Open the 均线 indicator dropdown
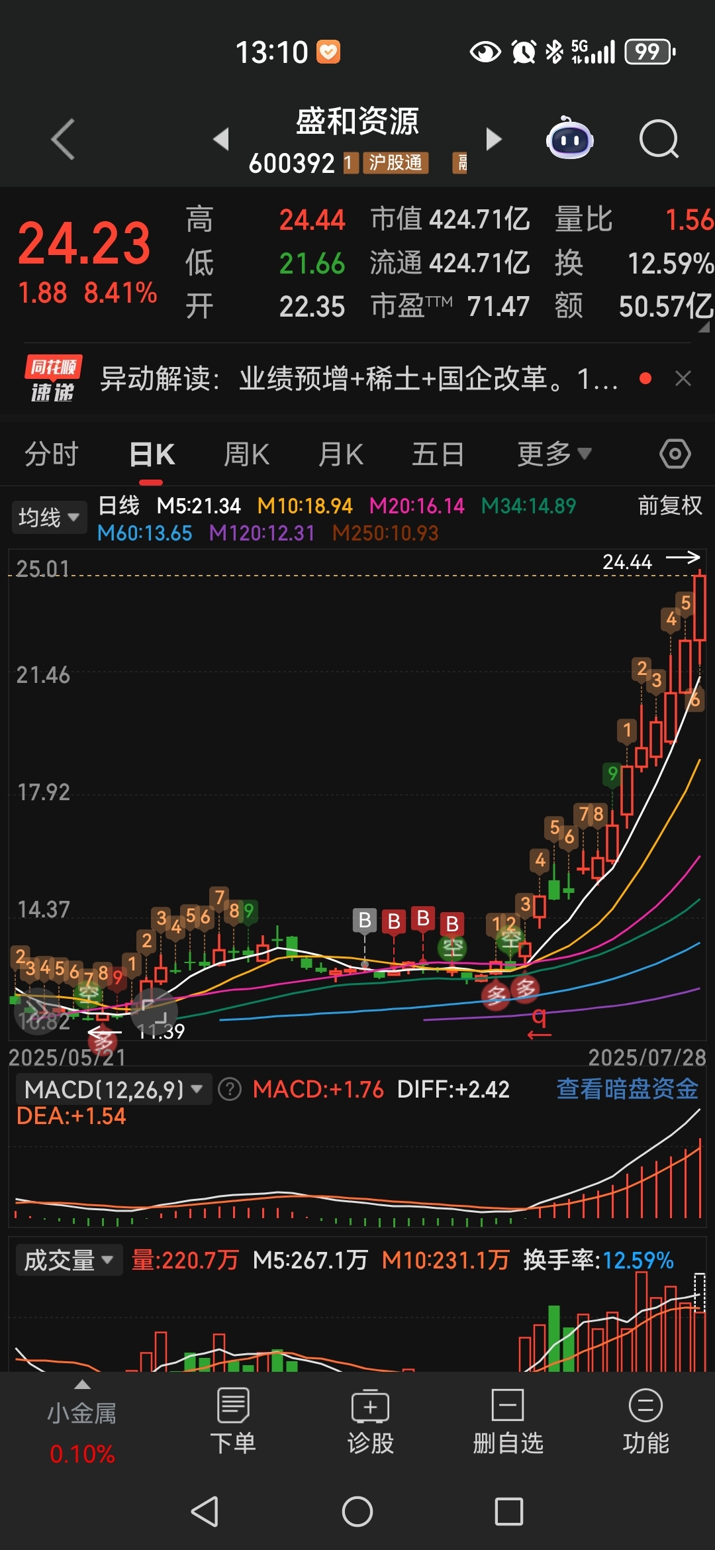The image size is (715, 1550). pyautogui.click(x=49, y=517)
